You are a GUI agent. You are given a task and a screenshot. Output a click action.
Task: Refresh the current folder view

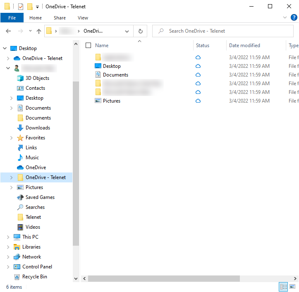pyautogui.click(x=140, y=31)
